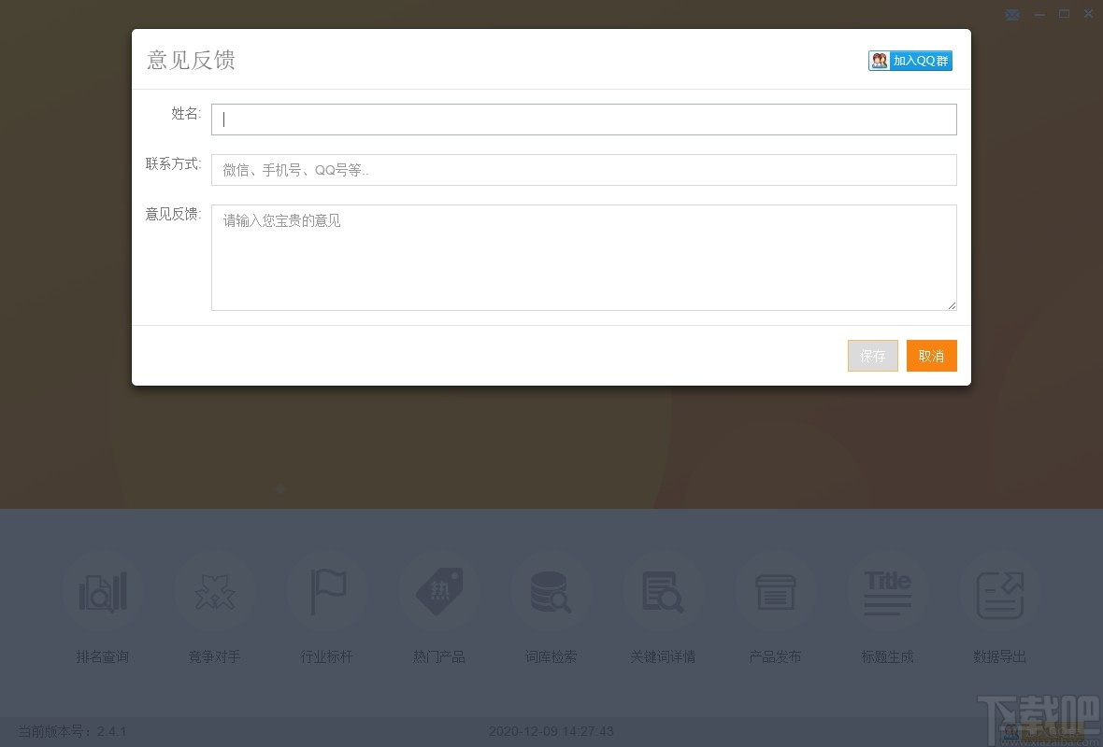Viewport: 1103px width, 747px height.
Task: Open the 标题生成 title generator tool
Action: [887, 591]
